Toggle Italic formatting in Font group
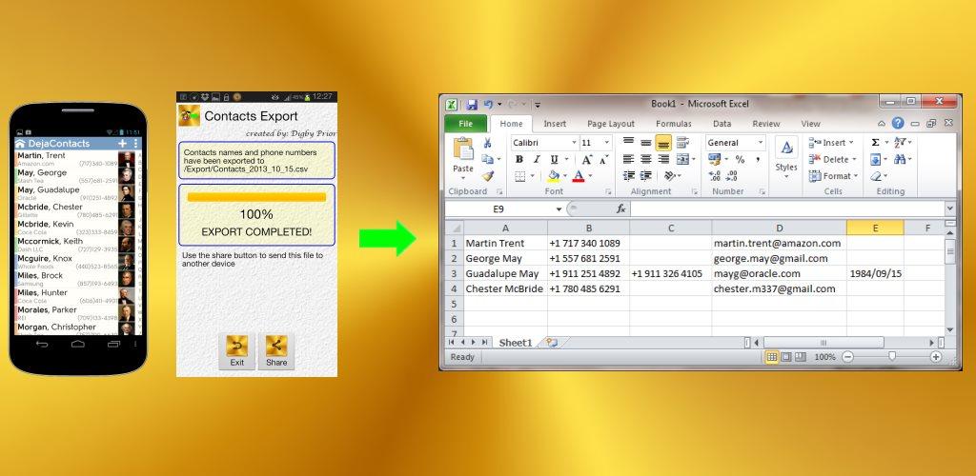Screen dimensions: 976x476 [x=536, y=160]
